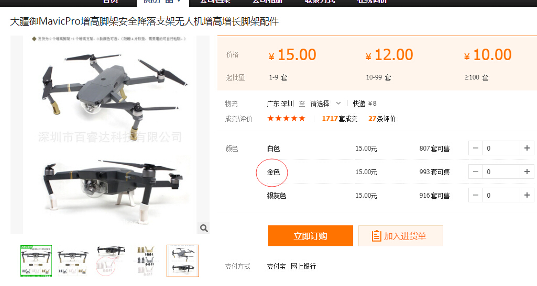Click the 立即订购 order button
The image size is (537, 286).
[x=310, y=236]
